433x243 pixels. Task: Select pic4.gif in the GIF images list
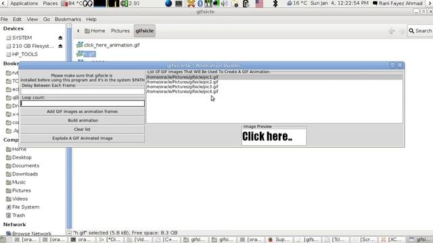[183, 92]
